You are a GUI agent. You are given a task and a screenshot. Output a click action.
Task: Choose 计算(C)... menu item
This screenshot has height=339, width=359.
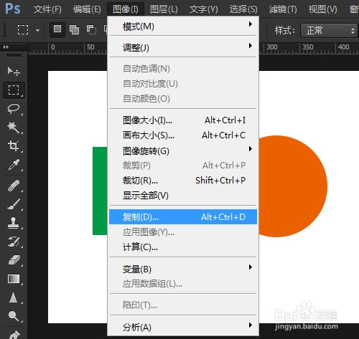tap(183, 247)
